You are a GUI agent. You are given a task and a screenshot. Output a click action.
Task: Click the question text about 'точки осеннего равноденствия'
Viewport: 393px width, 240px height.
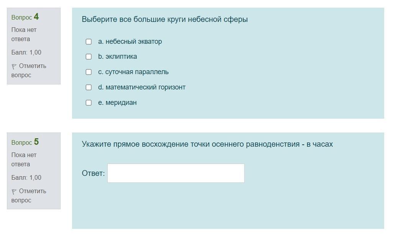[x=207, y=144]
